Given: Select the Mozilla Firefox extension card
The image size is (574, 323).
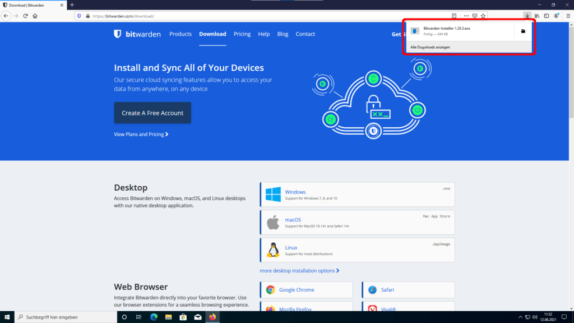Looking at the screenshot, I should [307, 307].
